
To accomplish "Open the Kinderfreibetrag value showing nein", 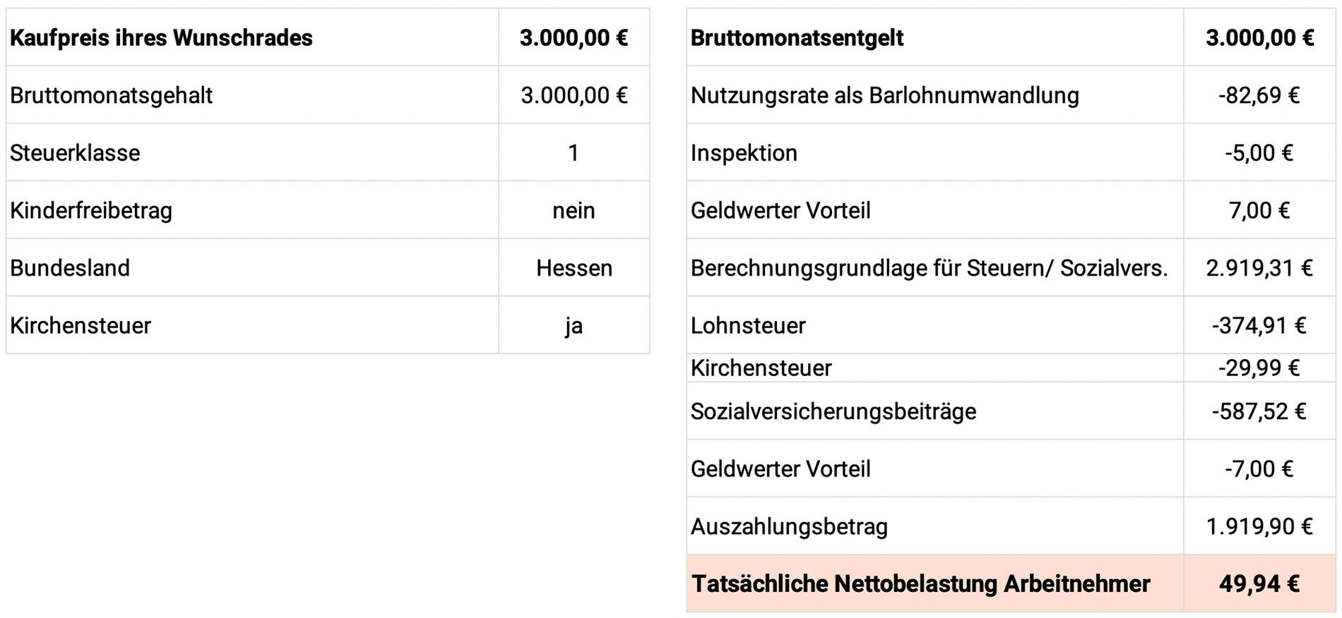I will click(574, 210).
